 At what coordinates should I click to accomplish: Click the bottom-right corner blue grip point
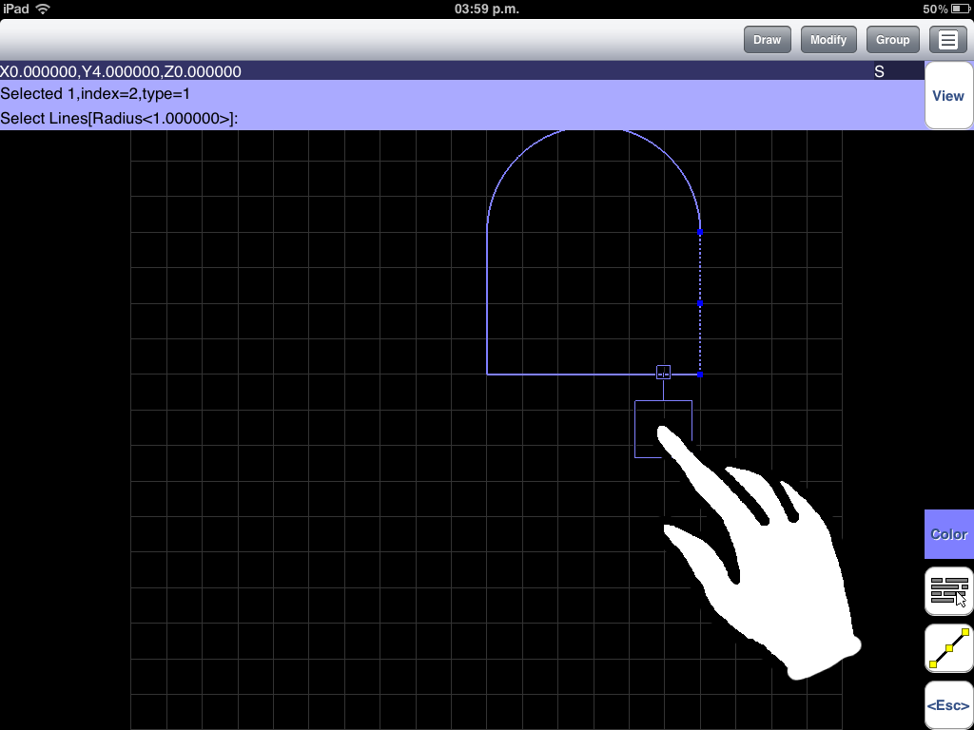(701, 375)
